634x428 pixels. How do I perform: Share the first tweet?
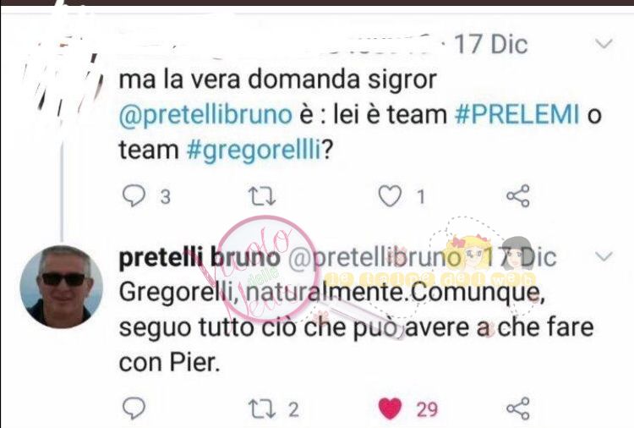pyautogui.click(x=518, y=196)
